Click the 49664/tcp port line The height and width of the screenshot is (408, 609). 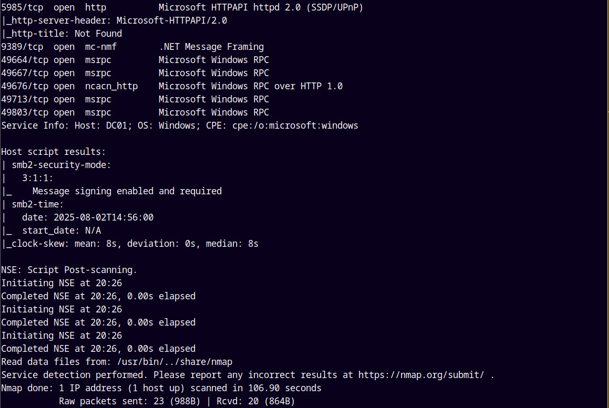pos(135,60)
